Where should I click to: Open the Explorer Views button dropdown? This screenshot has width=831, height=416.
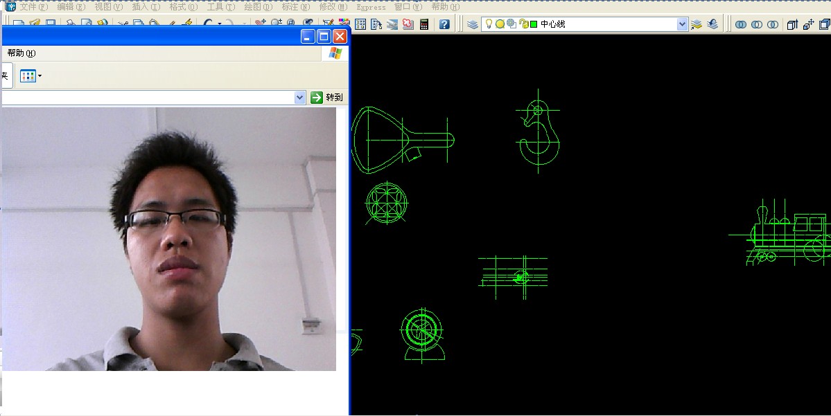[30, 75]
